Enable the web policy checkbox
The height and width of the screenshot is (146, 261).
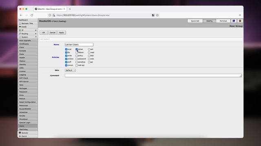coord(89,59)
